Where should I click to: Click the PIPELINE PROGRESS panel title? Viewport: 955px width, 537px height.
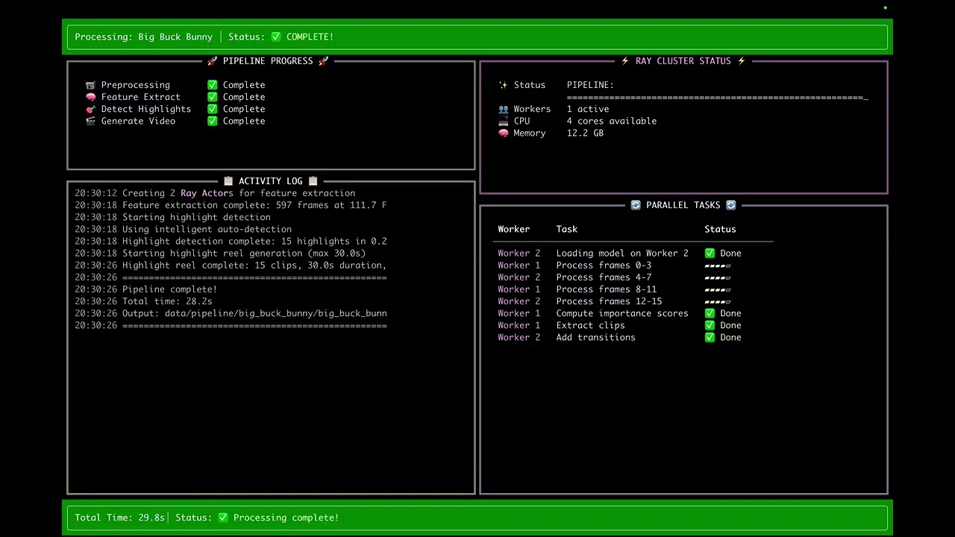coord(268,61)
